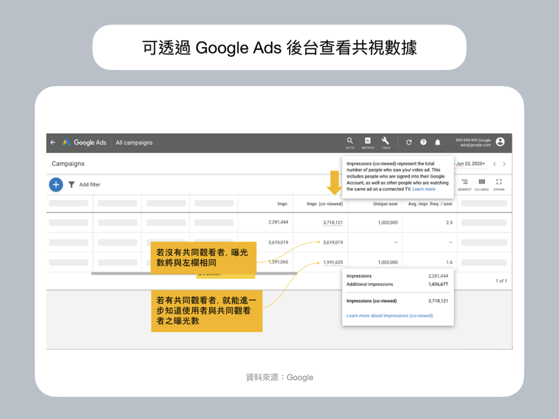Image resolution: width=559 pixels, height=419 pixels.
Task: Click the Google Ads logo
Action: pyautogui.click(x=84, y=142)
